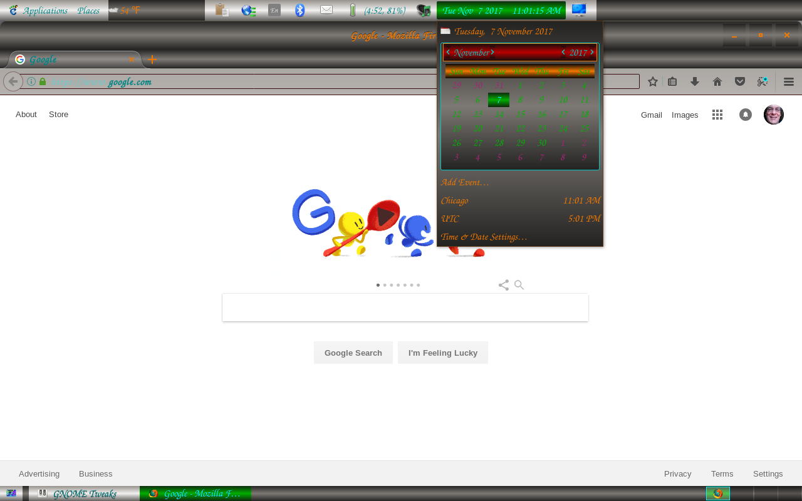Screen dimensions: 802x501
Task: Open the About link
Action: coord(26,114)
